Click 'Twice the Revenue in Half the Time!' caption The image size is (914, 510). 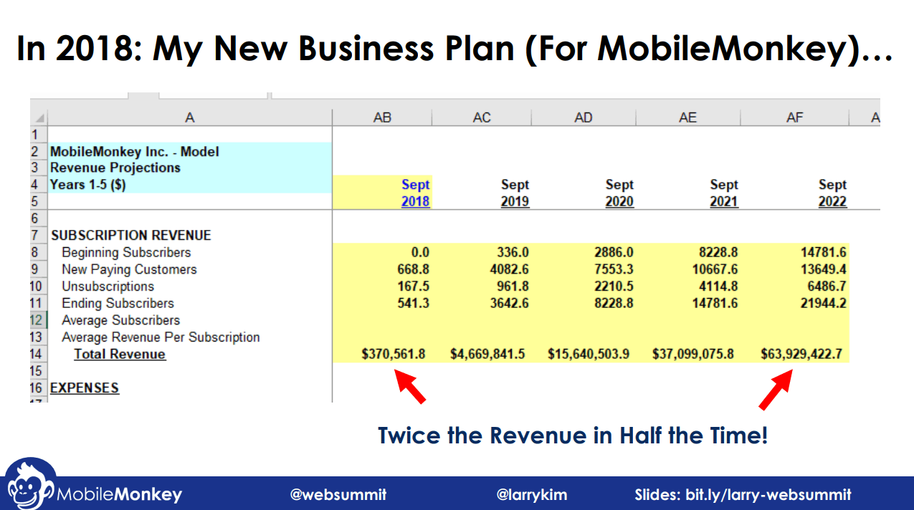pos(572,435)
